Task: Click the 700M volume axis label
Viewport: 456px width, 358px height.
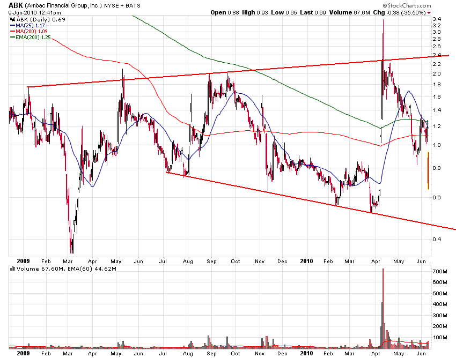Action: [x=440, y=272]
